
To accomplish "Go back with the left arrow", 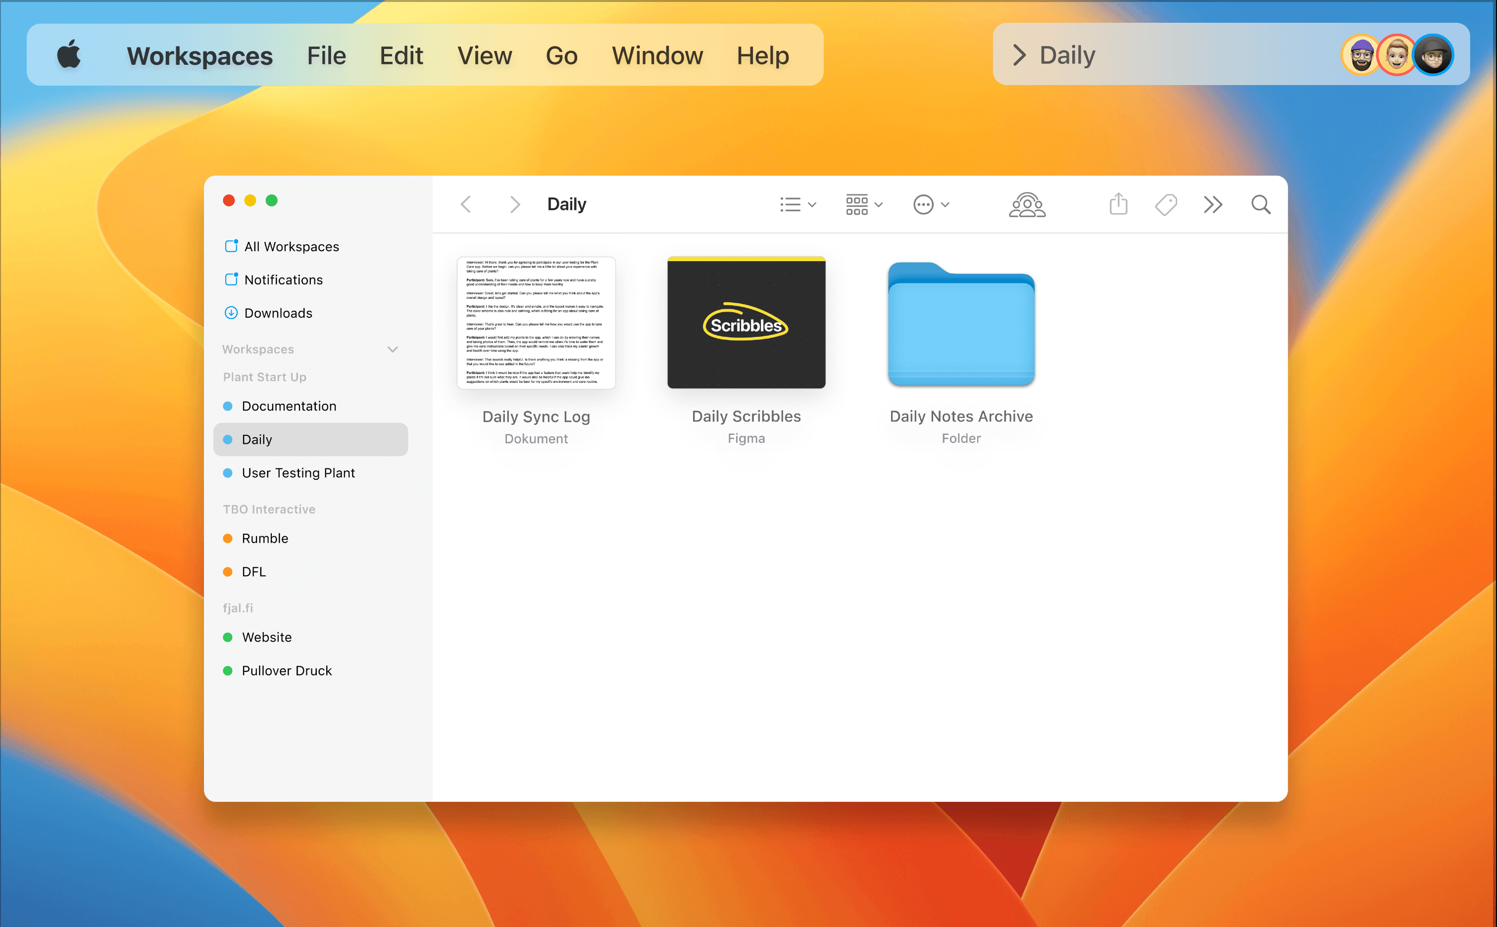I will click(466, 204).
